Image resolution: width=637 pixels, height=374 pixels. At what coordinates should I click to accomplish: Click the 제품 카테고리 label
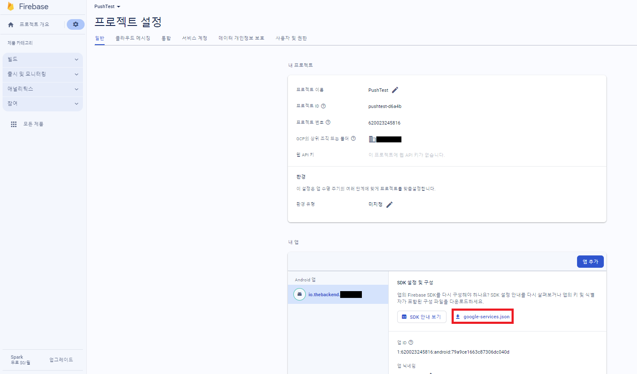point(20,43)
